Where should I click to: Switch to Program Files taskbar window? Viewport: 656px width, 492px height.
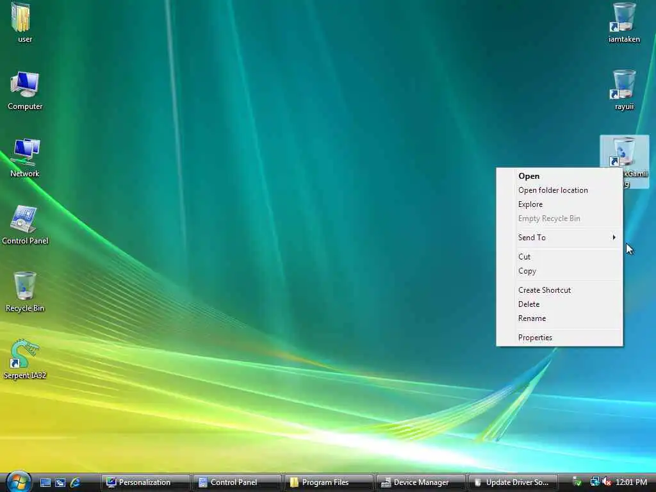[329, 482]
